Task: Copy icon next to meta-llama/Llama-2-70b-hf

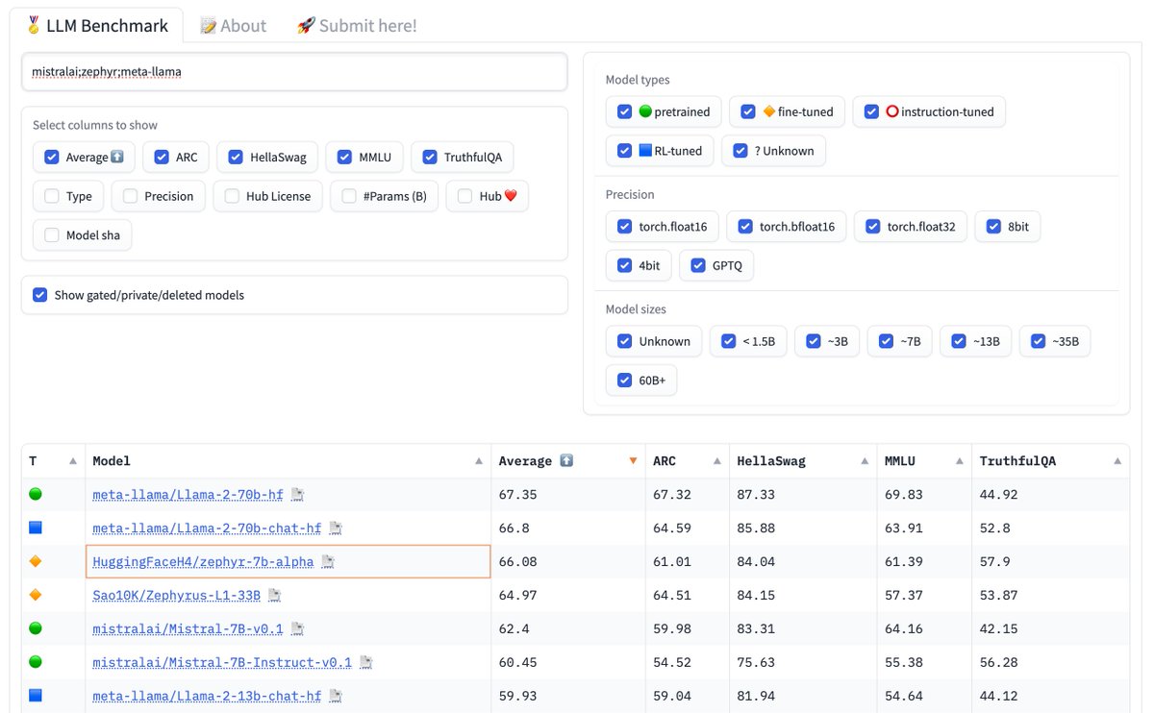Action: click(x=298, y=495)
